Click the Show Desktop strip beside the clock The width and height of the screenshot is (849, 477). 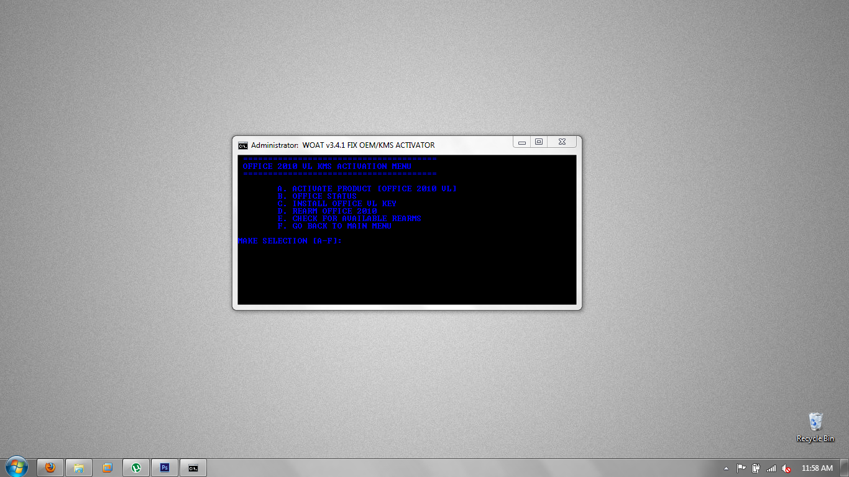click(845, 468)
